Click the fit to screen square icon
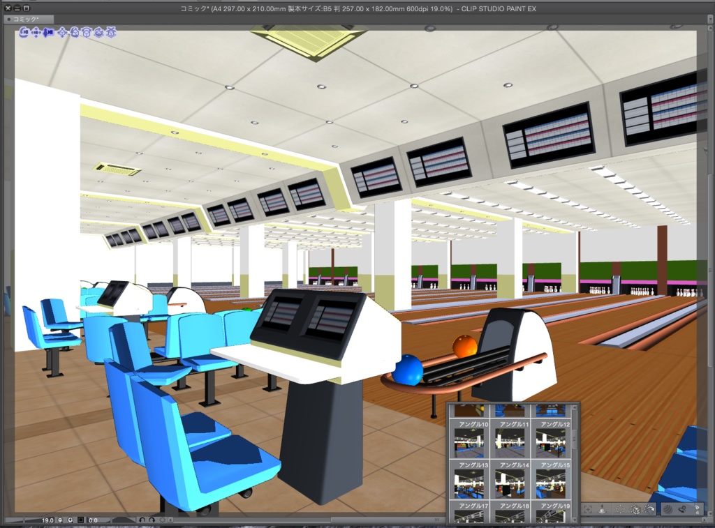This screenshot has height=528, width=715. [81, 520]
